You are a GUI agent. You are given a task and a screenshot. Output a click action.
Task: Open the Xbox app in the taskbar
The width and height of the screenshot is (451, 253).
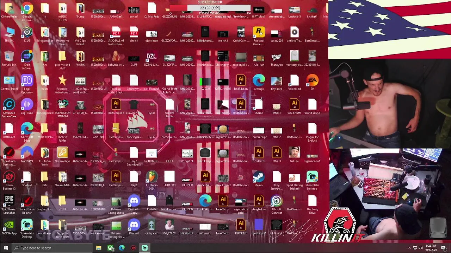pyautogui.click(x=111, y=248)
